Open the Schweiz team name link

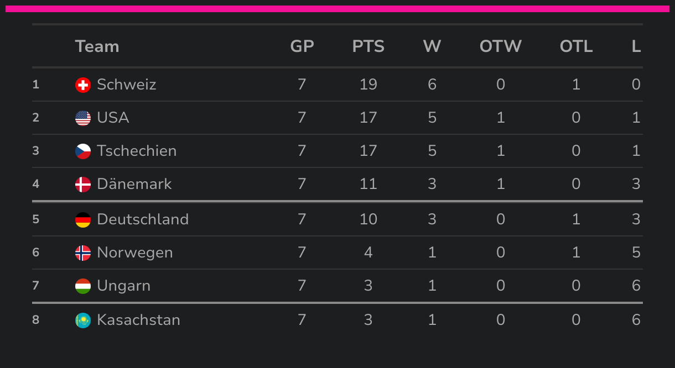pyautogui.click(x=126, y=85)
